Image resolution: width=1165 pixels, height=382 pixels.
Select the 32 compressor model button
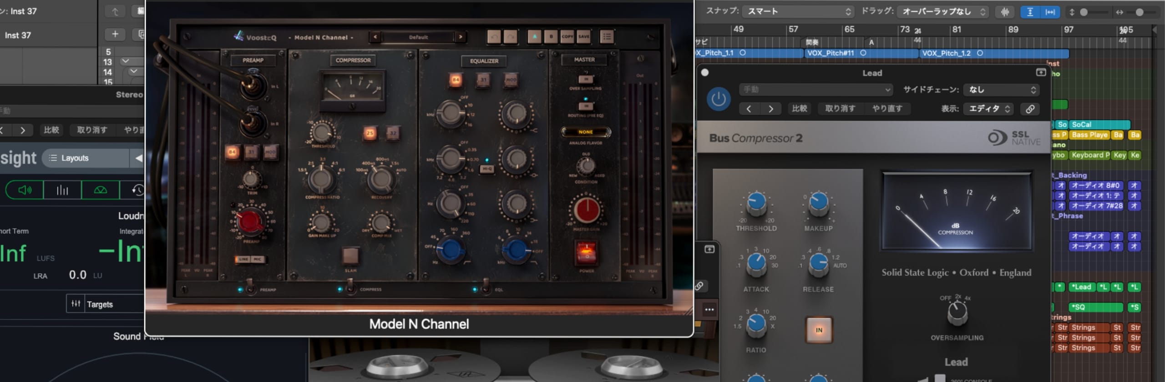tap(393, 133)
